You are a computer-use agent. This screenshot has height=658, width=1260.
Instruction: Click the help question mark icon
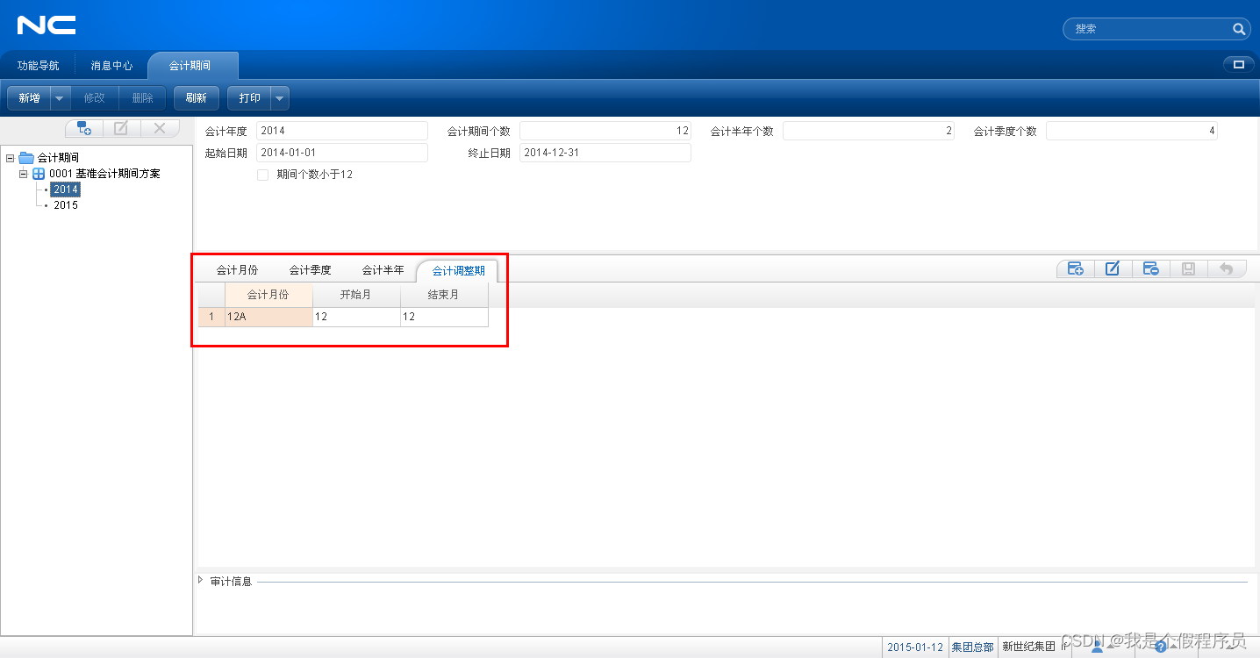pyautogui.click(x=1161, y=647)
